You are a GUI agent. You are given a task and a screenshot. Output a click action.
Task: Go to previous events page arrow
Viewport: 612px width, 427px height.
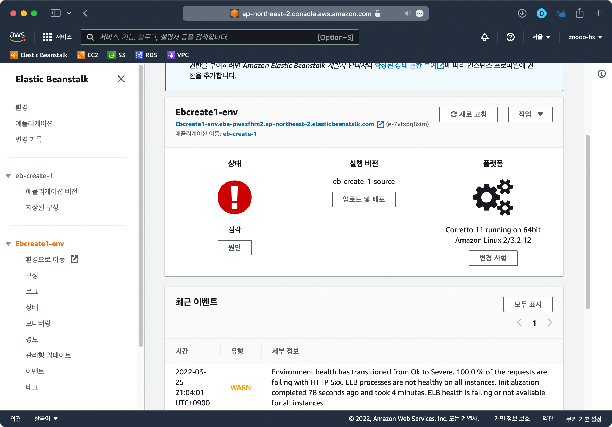point(519,323)
